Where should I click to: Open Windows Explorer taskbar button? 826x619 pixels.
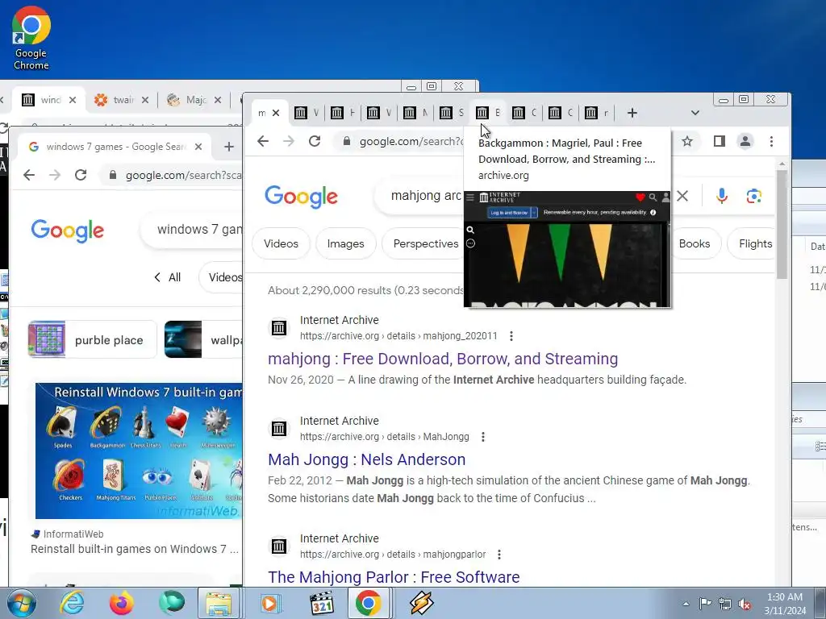(x=219, y=603)
